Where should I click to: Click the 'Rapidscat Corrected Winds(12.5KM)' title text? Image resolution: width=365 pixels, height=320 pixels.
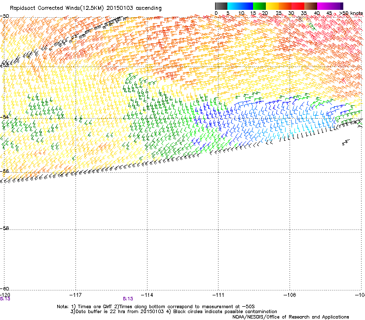pos(57,8)
